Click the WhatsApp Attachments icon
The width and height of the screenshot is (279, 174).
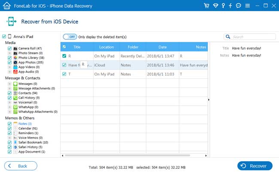[15, 111]
